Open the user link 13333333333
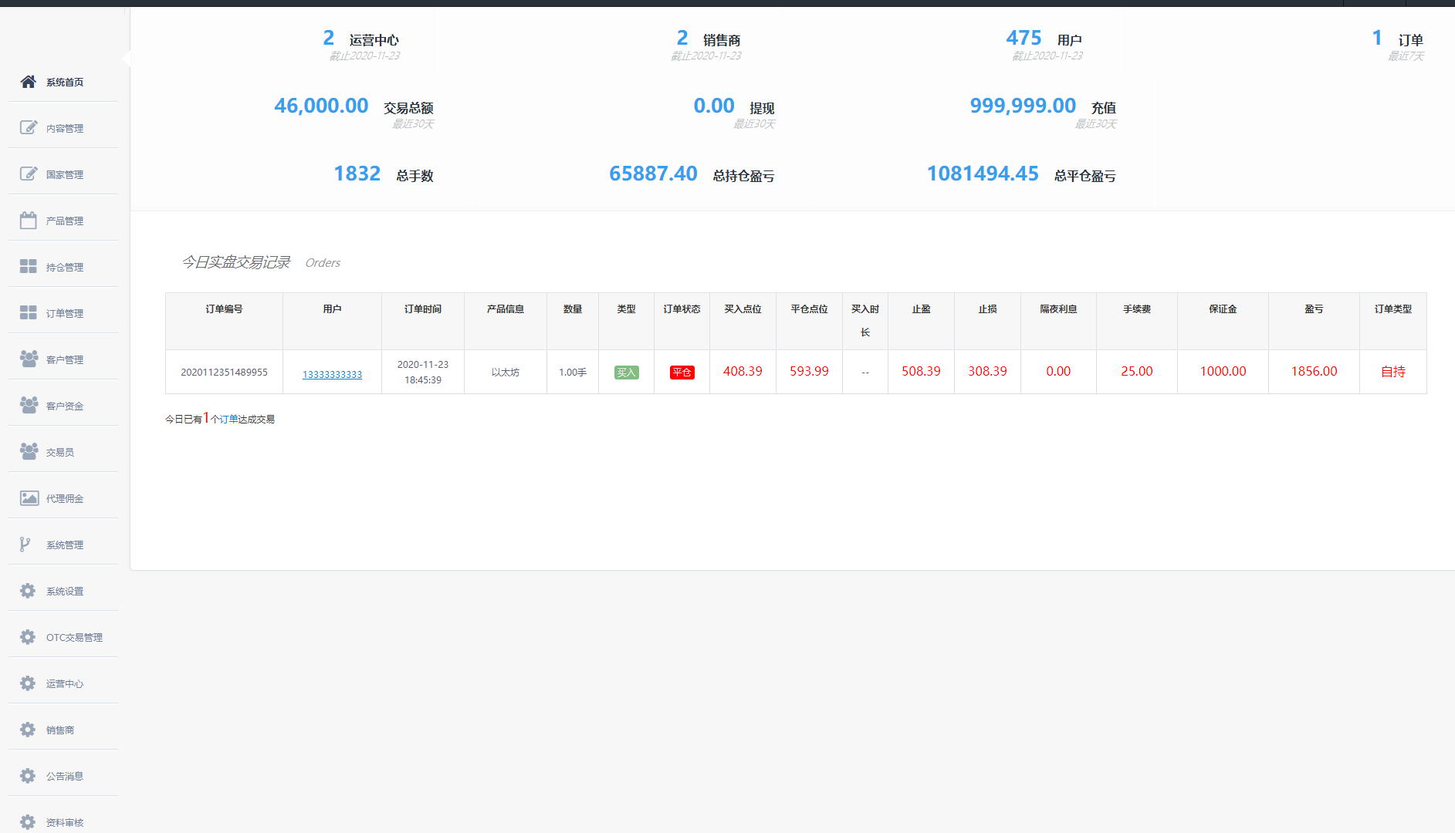The height and width of the screenshot is (833, 1455). point(332,373)
